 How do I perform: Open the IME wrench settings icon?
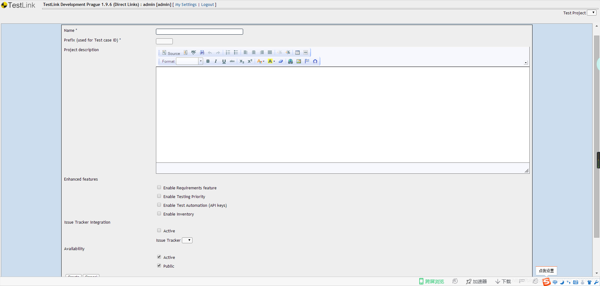pos(596,282)
